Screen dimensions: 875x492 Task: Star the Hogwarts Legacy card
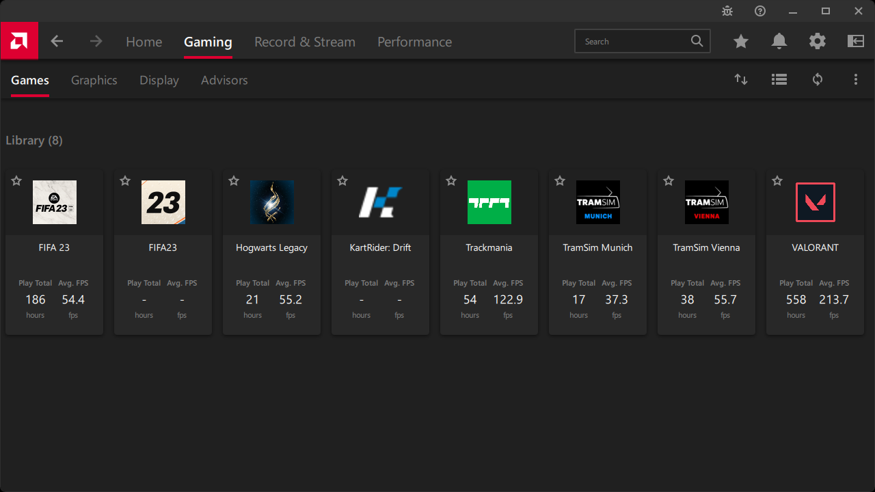pyautogui.click(x=234, y=180)
